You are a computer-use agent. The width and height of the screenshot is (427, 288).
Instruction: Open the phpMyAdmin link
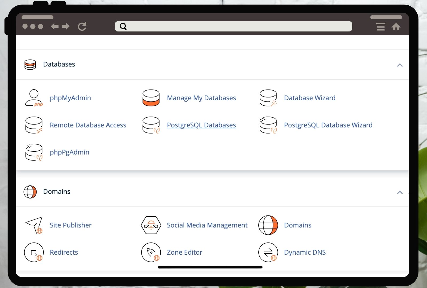click(x=70, y=98)
